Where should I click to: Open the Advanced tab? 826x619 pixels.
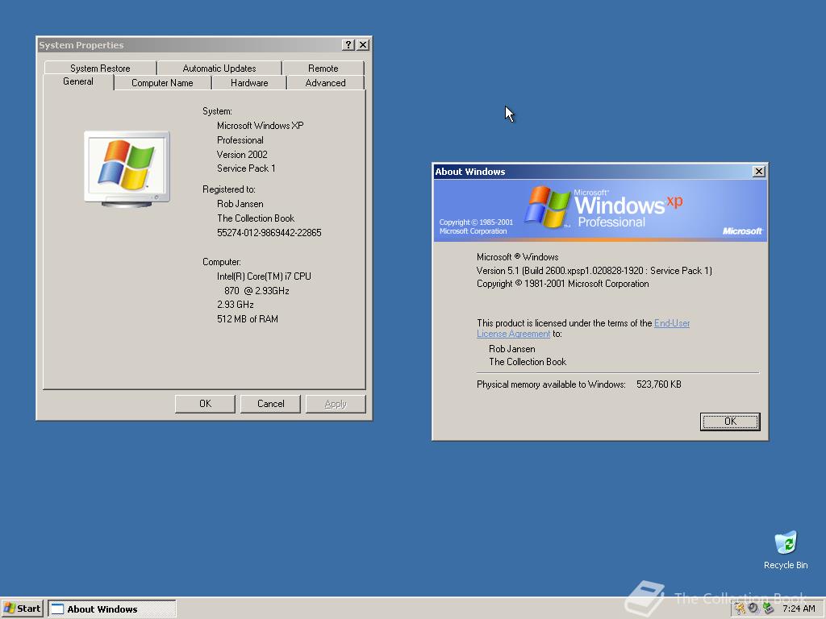coord(326,83)
